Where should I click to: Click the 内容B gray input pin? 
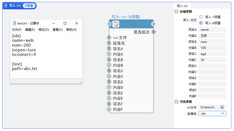pos(109,65)
